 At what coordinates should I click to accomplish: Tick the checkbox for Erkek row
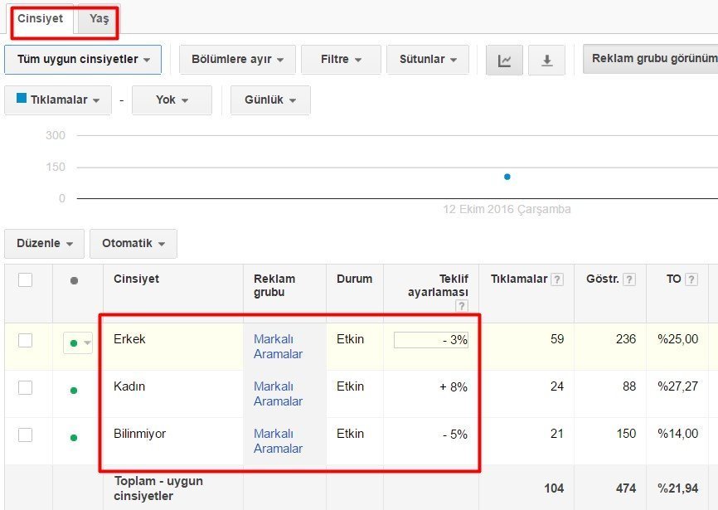click(26, 340)
